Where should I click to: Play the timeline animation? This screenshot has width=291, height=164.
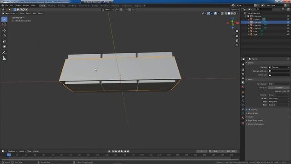pos(122,151)
